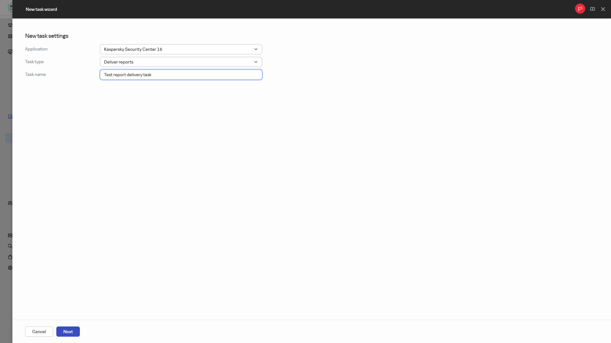Open the red feedback flag icon
The image size is (611, 343).
tap(580, 9)
